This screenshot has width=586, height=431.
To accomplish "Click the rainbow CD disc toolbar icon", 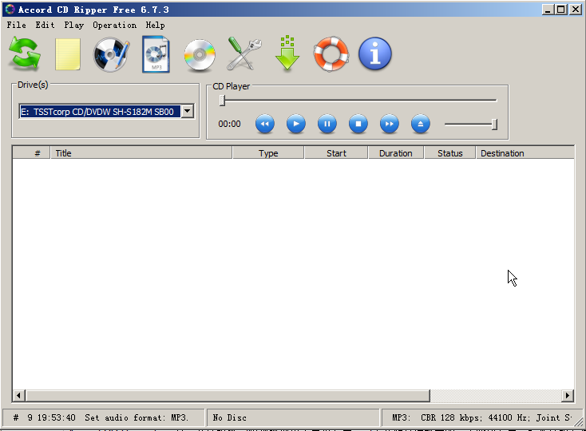I will [x=200, y=55].
